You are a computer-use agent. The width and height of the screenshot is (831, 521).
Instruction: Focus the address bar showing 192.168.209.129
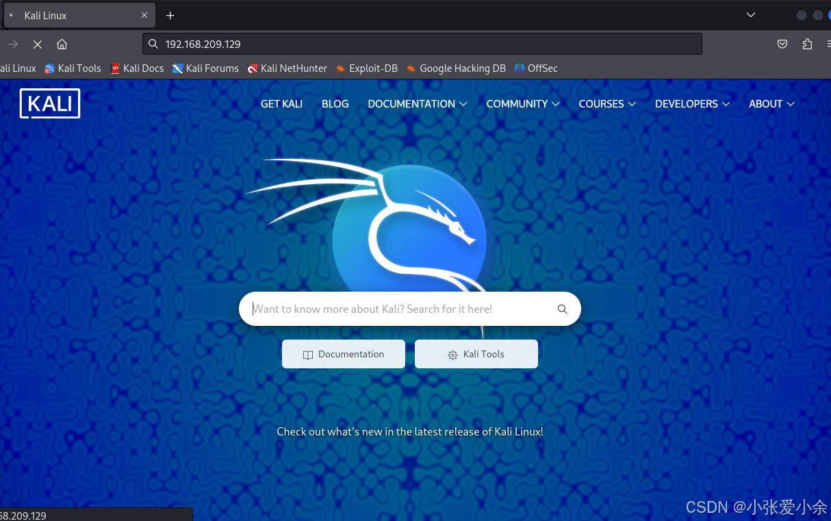click(x=422, y=44)
